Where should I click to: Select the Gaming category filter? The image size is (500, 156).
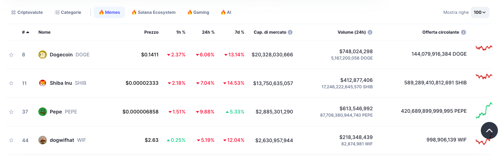pos(198,12)
